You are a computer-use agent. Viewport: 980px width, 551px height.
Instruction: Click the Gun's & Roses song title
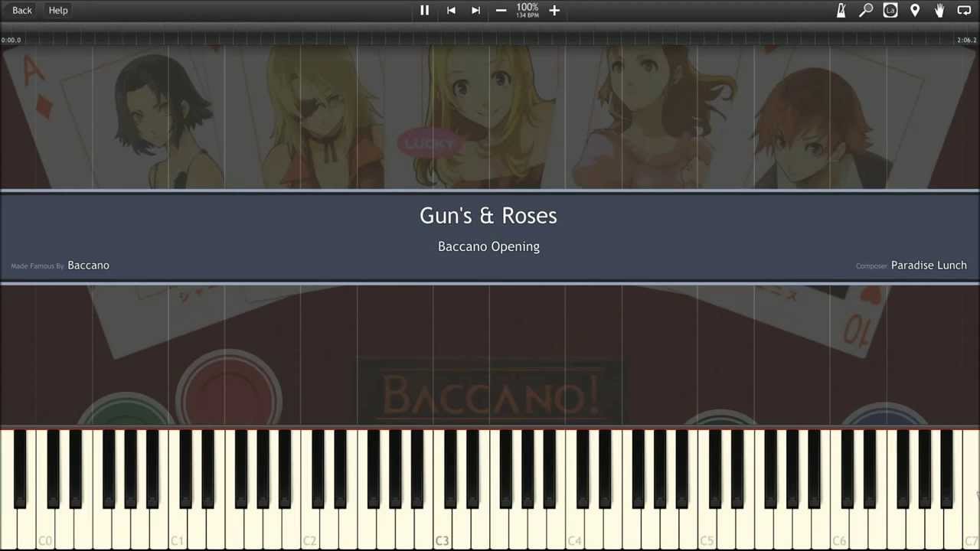click(488, 216)
